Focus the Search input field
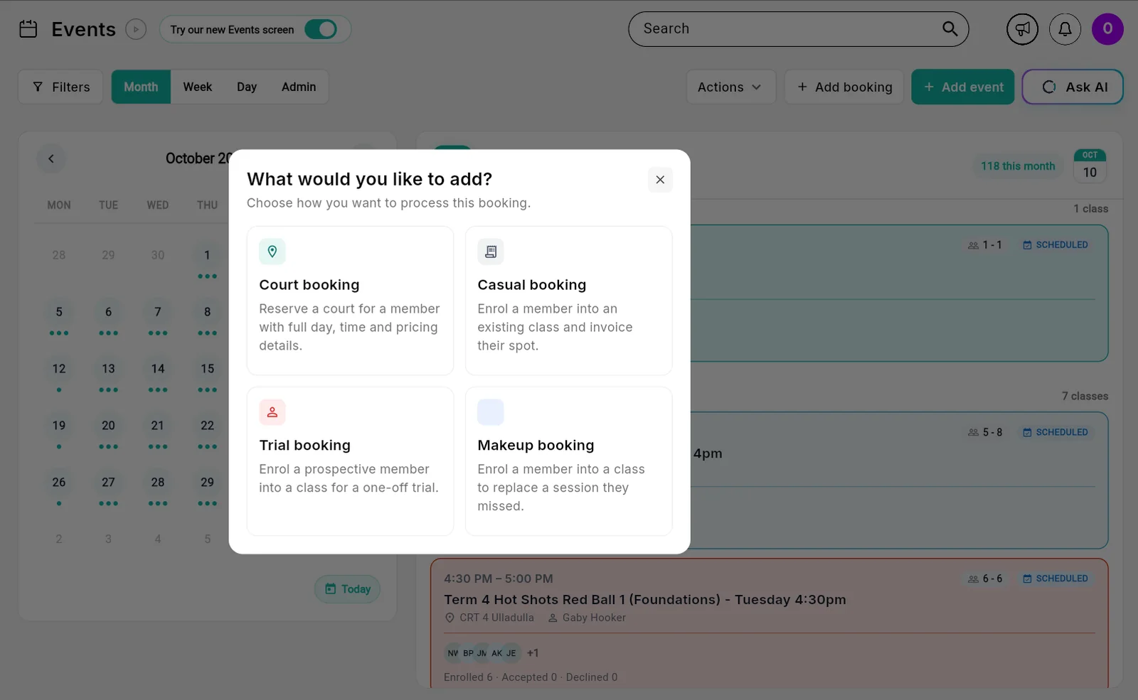The height and width of the screenshot is (700, 1138). tap(798, 29)
